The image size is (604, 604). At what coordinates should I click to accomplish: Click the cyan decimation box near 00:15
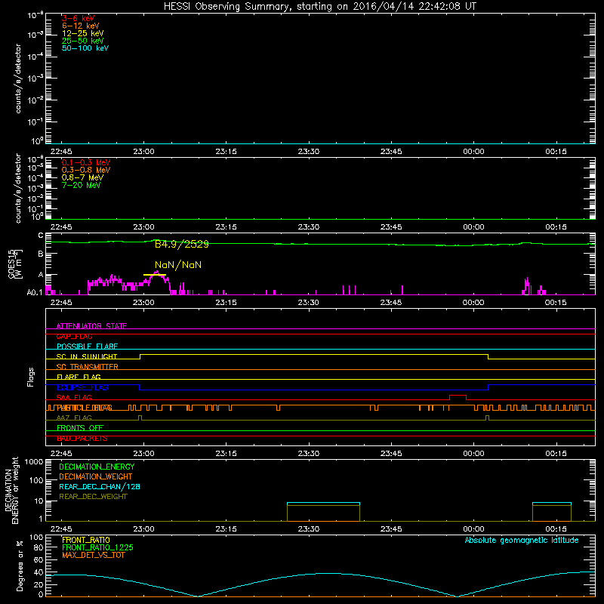tap(552, 512)
